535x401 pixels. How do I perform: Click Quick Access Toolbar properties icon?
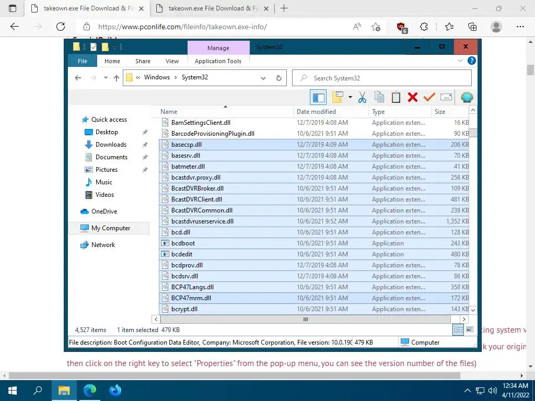point(94,47)
